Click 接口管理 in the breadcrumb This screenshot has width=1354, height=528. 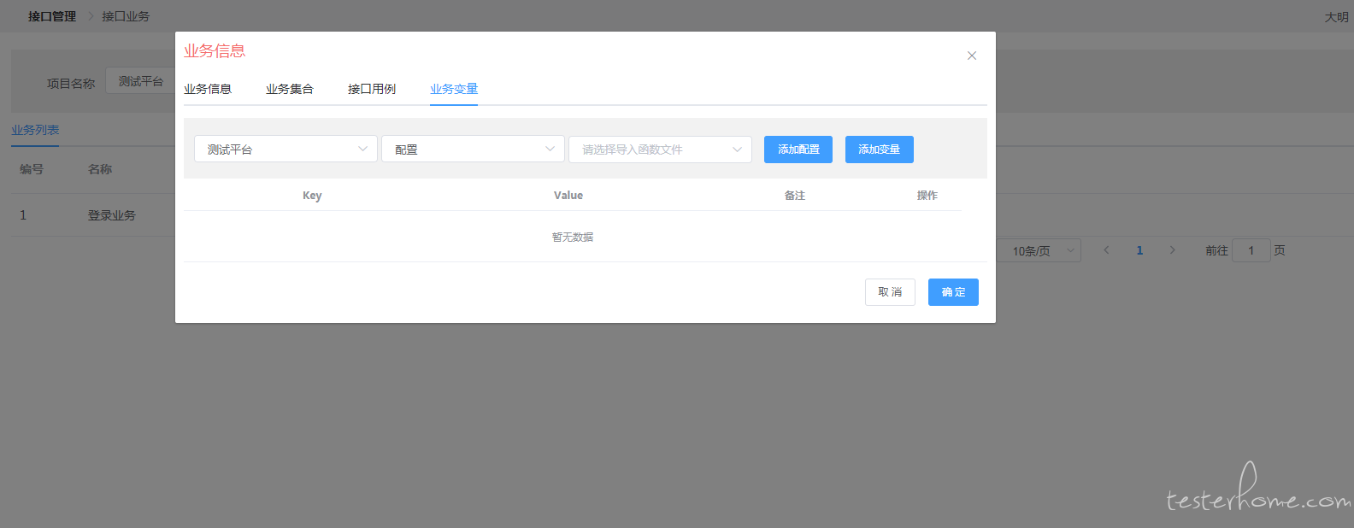(52, 16)
